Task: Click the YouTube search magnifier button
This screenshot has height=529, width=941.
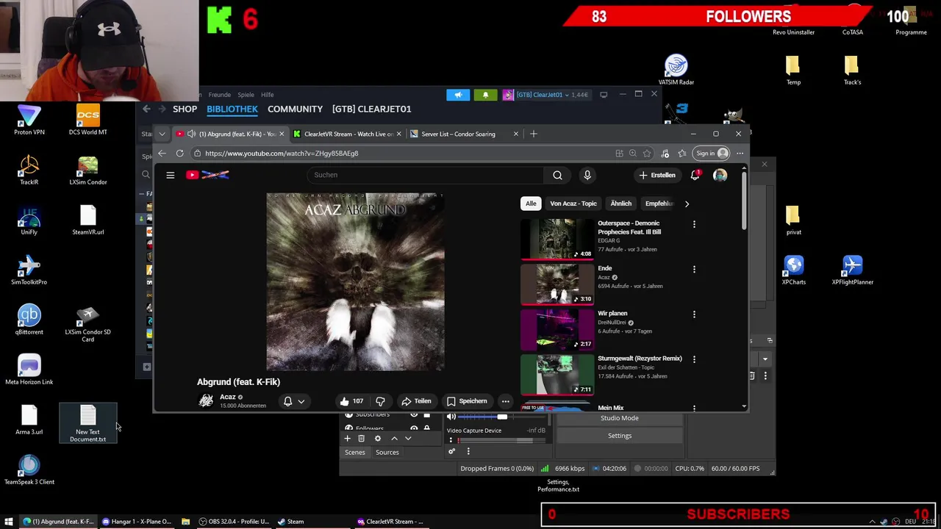Action: [x=557, y=175]
